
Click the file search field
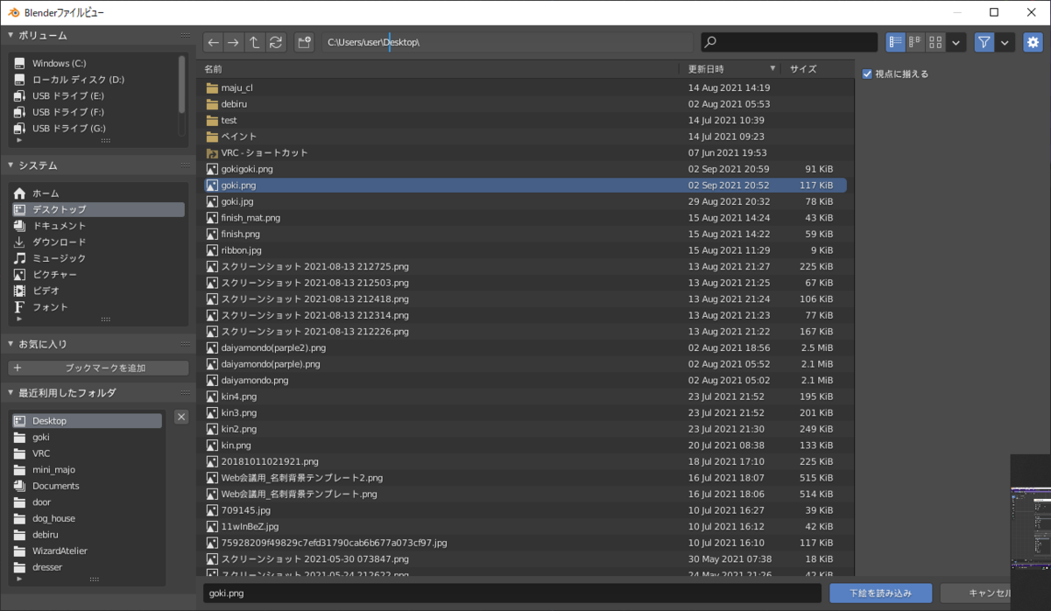(x=789, y=42)
